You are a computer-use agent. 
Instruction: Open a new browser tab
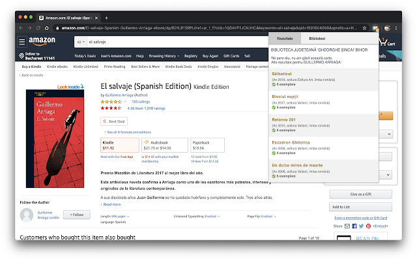(x=106, y=18)
